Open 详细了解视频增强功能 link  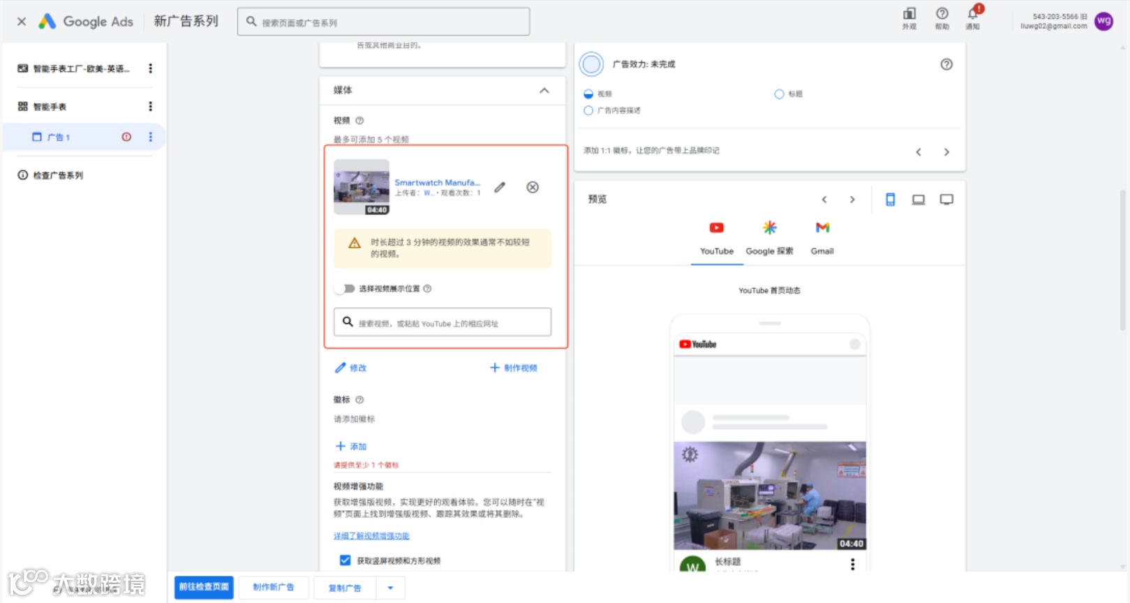[x=371, y=536]
